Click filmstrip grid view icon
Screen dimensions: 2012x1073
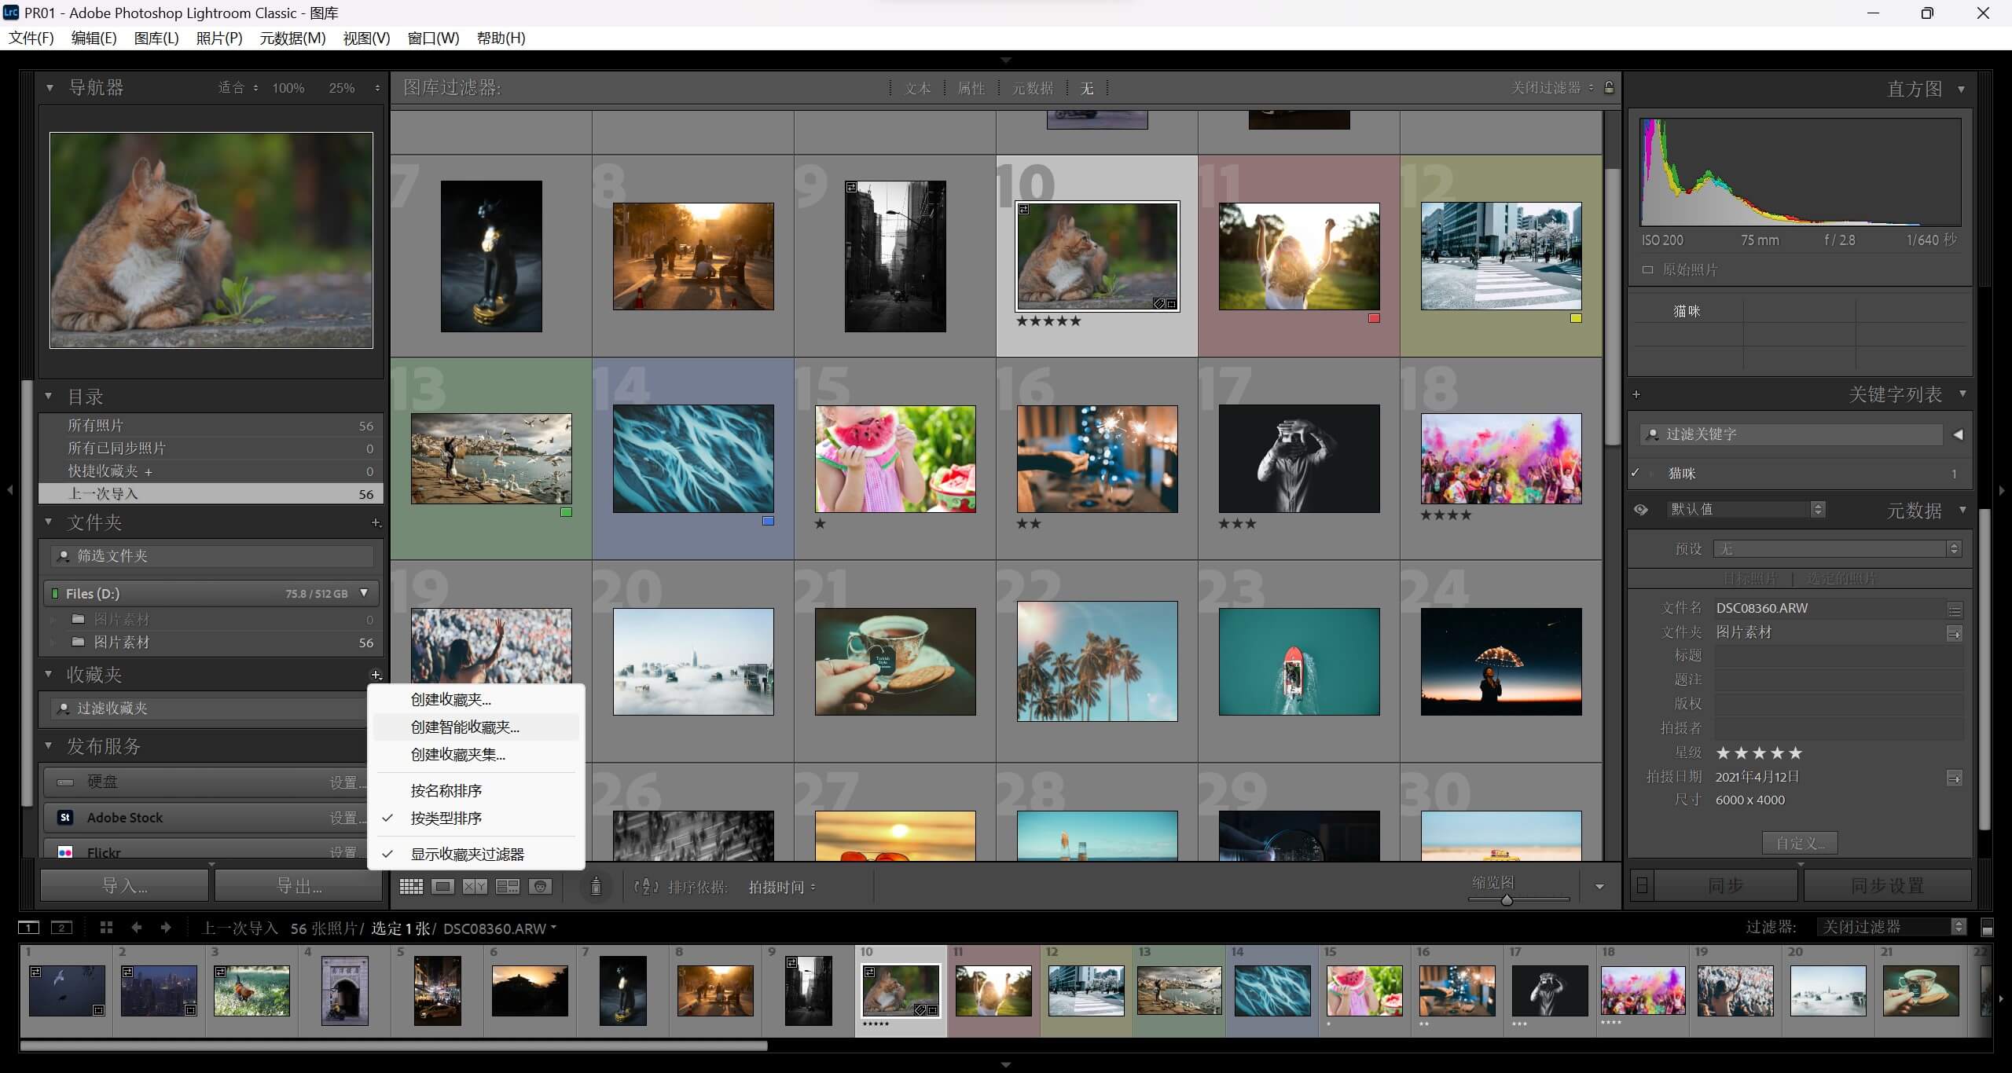[x=107, y=928]
